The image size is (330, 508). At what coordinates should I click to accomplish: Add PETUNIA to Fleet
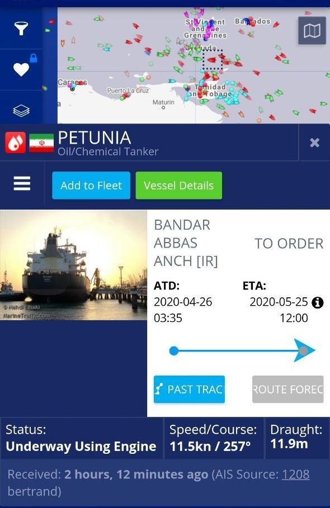point(91,186)
